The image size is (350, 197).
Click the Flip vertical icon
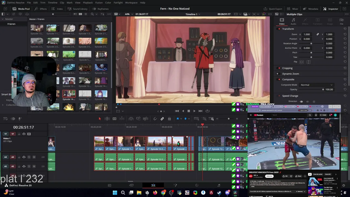point(308,62)
